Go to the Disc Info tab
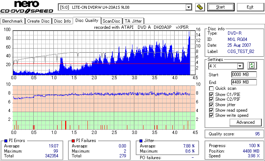The width and height of the screenshot is (265, 161). click(x=62, y=21)
